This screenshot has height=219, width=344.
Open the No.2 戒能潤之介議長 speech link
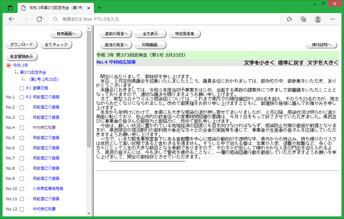point(46,107)
